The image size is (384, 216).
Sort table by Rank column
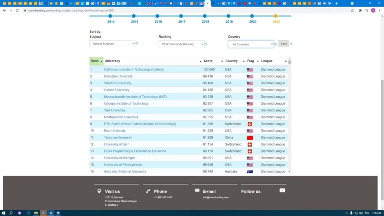pos(96,61)
